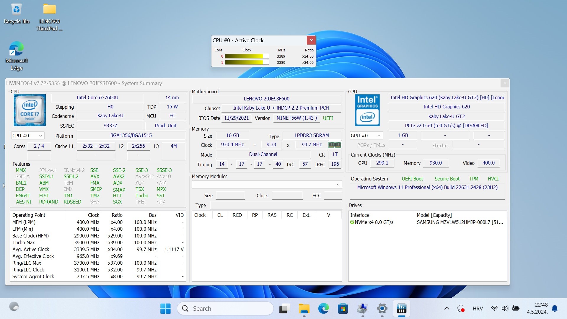
Task: Open the notification bell in the tray
Action: 555,309
